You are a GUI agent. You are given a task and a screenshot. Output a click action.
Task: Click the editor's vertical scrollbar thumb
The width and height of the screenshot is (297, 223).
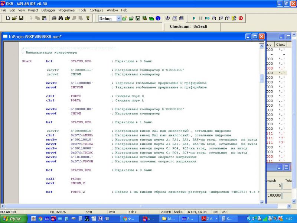(x=262, y=78)
